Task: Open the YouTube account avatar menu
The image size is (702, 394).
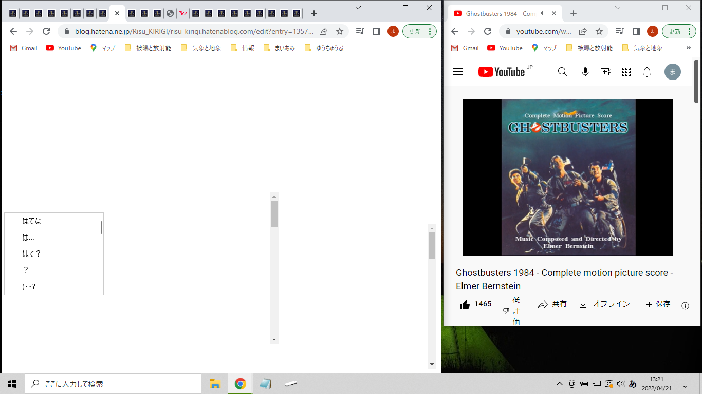Action: (x=673, y=72)
